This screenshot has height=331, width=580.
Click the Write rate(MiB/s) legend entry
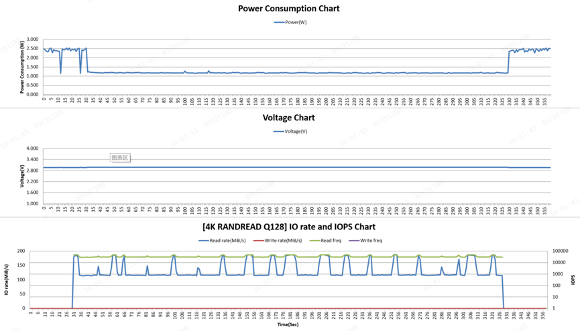278,241
